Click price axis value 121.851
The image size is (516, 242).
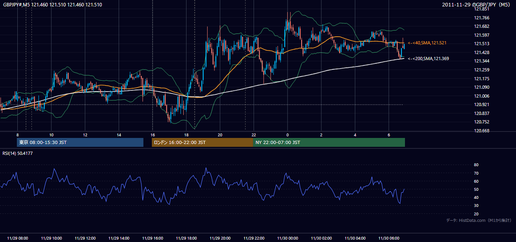(x=481, y=9)
